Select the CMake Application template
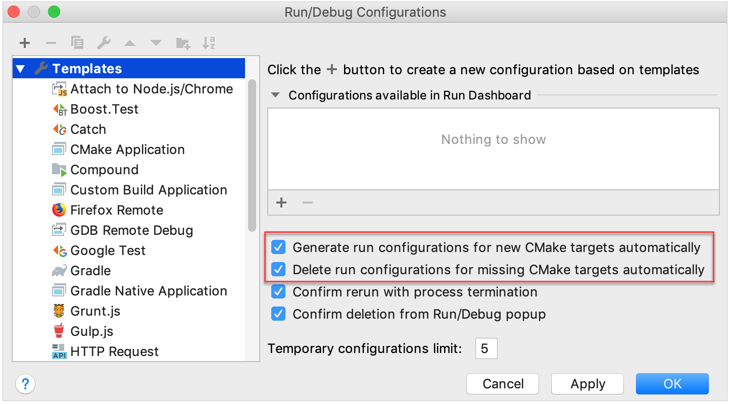 pyautogui.click(x=127, y=149)
